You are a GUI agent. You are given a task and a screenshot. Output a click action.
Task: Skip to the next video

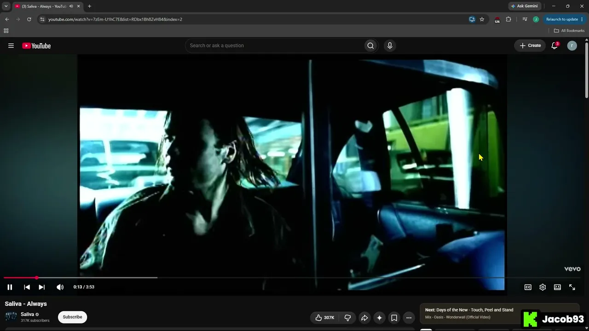(x=41, y=287)
